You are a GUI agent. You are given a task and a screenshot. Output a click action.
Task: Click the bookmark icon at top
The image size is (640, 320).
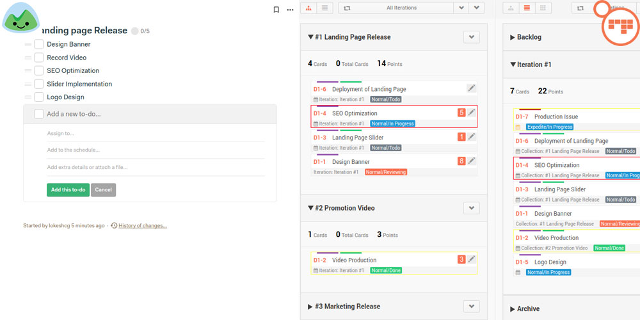pos(276,10)
